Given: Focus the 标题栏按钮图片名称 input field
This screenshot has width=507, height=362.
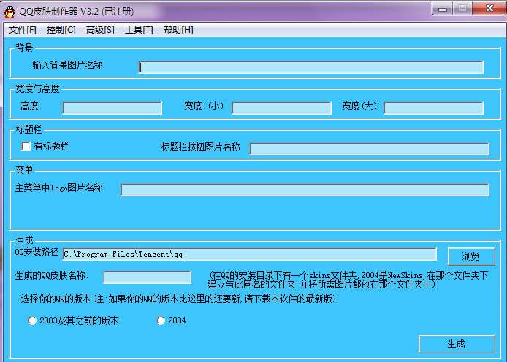Looking at the screenshot, I should coord(369,149).
